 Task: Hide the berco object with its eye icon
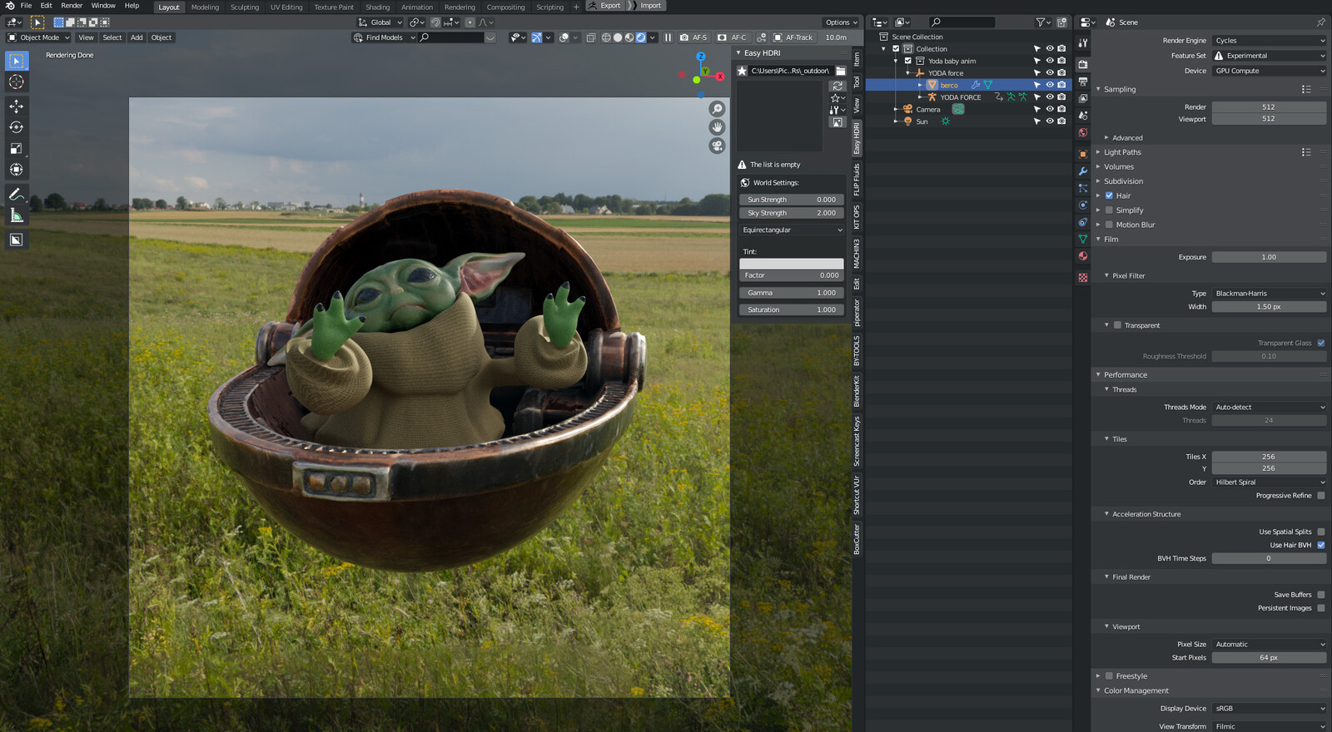[1050, 85]
